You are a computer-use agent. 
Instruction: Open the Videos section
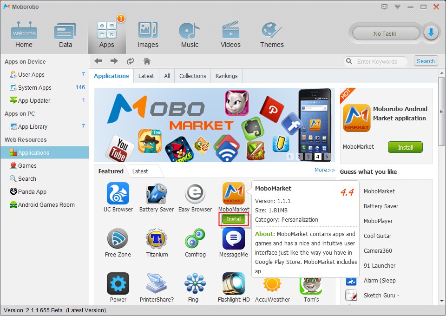230,35
